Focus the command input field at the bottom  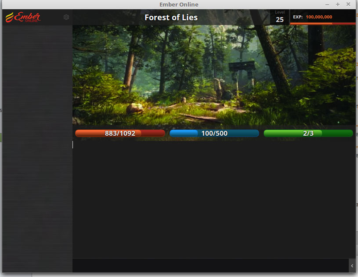pyautogui.click(x=210, y=265)
